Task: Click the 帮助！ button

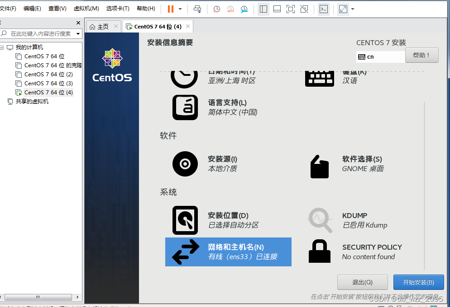Action: (x=421, y=55)
